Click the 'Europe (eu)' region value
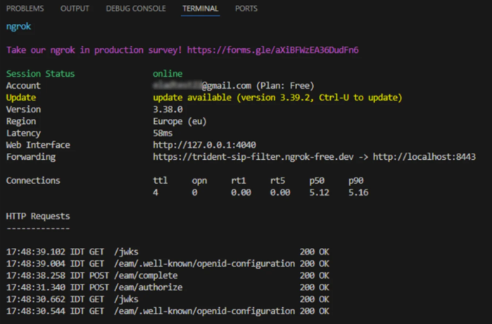The width and height of the screenshot is (492, 324). pos(179,121)
